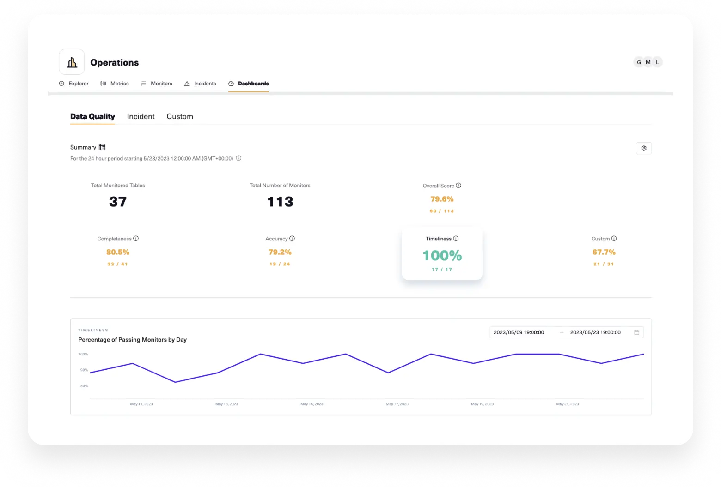Click the Operations building logo

71,61
